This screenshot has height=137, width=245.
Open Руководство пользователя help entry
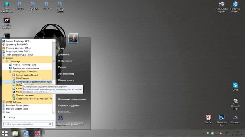(26, 68)
